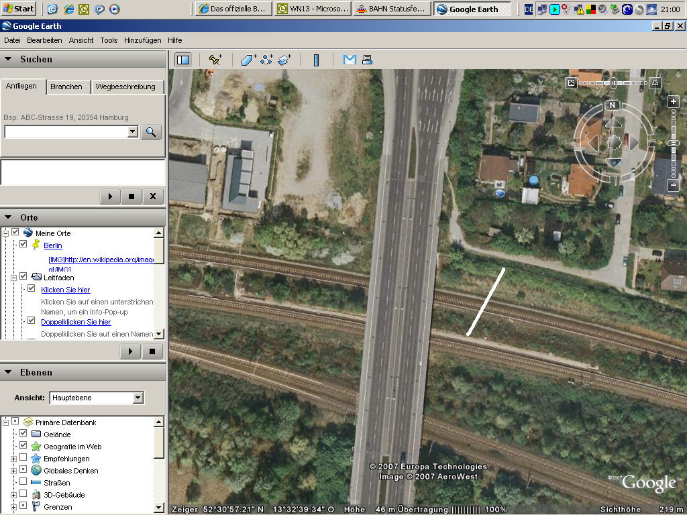Launch Internet Explorer from quick launch
This screenshot has height=515, width=687.
pos(69,9)
